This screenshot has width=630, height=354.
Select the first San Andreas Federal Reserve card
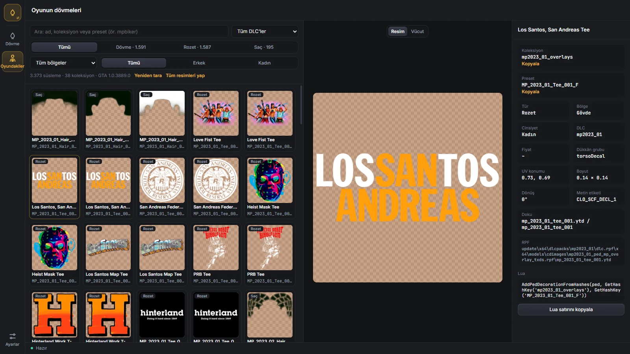tap(162, 187)
